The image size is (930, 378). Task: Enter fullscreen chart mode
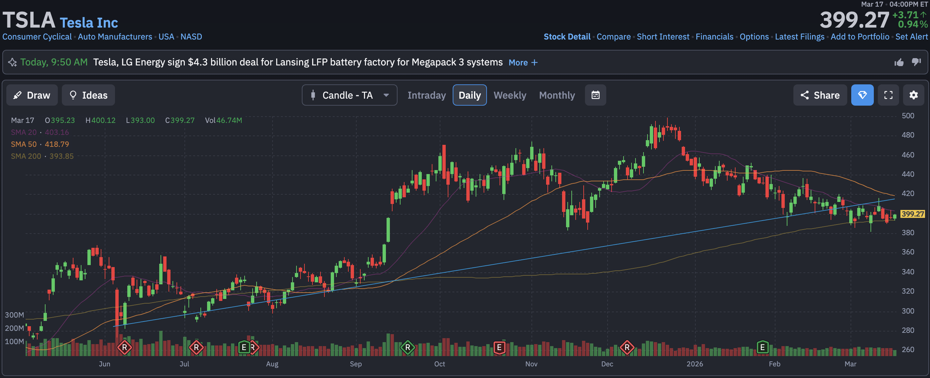(888, 95)
